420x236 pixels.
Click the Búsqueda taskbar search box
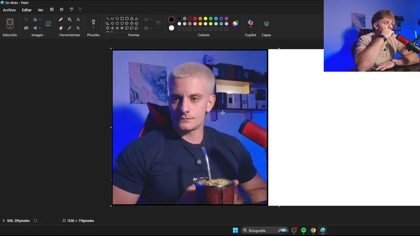click(x=265, y=230)
